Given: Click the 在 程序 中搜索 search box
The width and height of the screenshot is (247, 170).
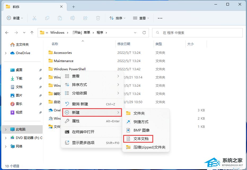Looking at the screenshot, I should (x=197, y=33).
